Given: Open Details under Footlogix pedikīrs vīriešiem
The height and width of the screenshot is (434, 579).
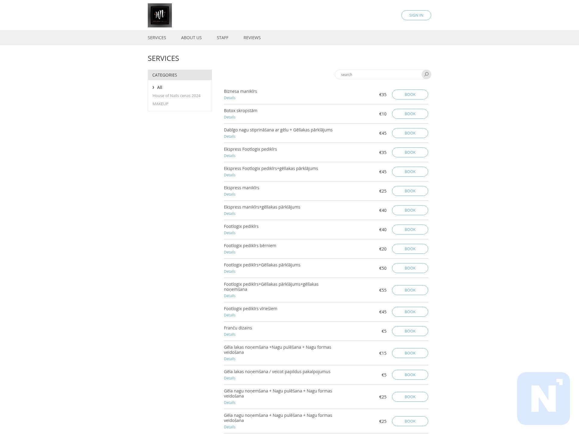Looking at the screenshot, I should pyautogui.click(x=229, y=315).
